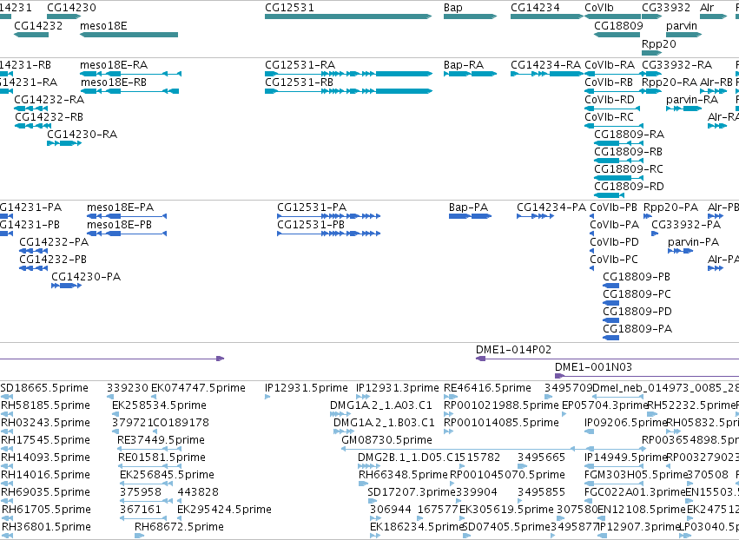Click the EK295424.5prime EST label
The height and width of the screenshot is (540, 739).
pos(224,510)
